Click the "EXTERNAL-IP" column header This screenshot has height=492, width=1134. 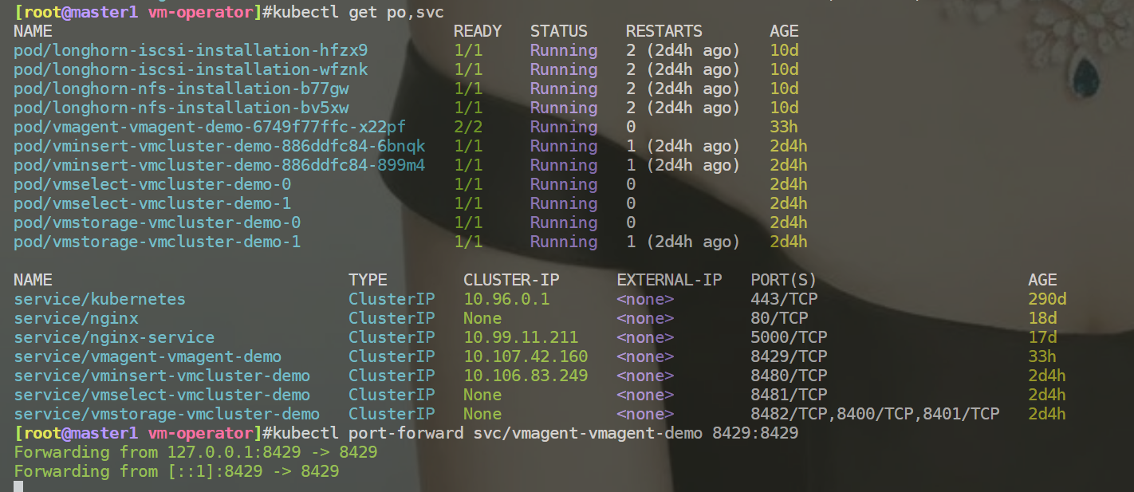(669, 280)
